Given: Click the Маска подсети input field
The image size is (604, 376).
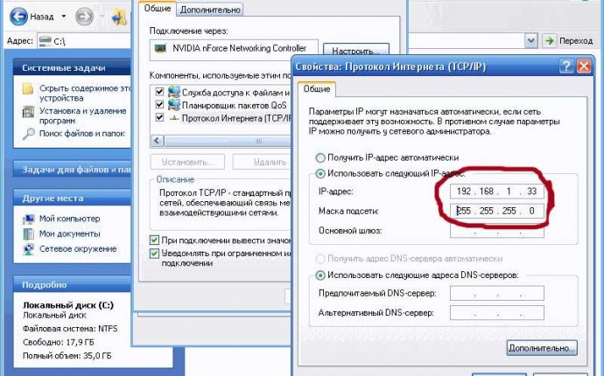Looking at the screenshot, I should pos(497,211).
